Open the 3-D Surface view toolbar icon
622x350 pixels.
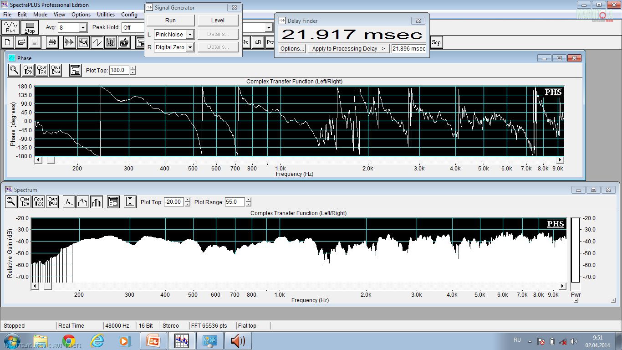click(124, 42)
